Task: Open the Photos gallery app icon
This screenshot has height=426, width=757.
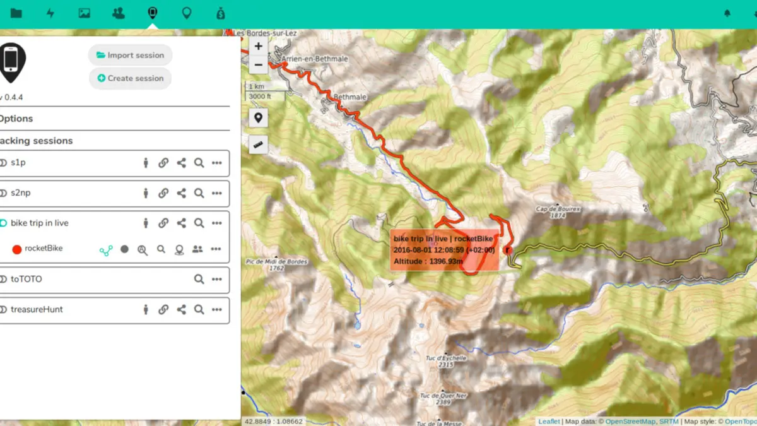Action: 84,13
